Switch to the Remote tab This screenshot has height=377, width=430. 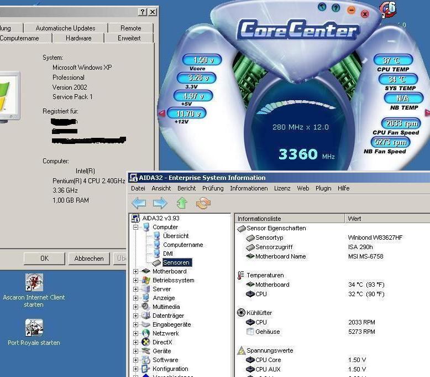coord(131,28)
